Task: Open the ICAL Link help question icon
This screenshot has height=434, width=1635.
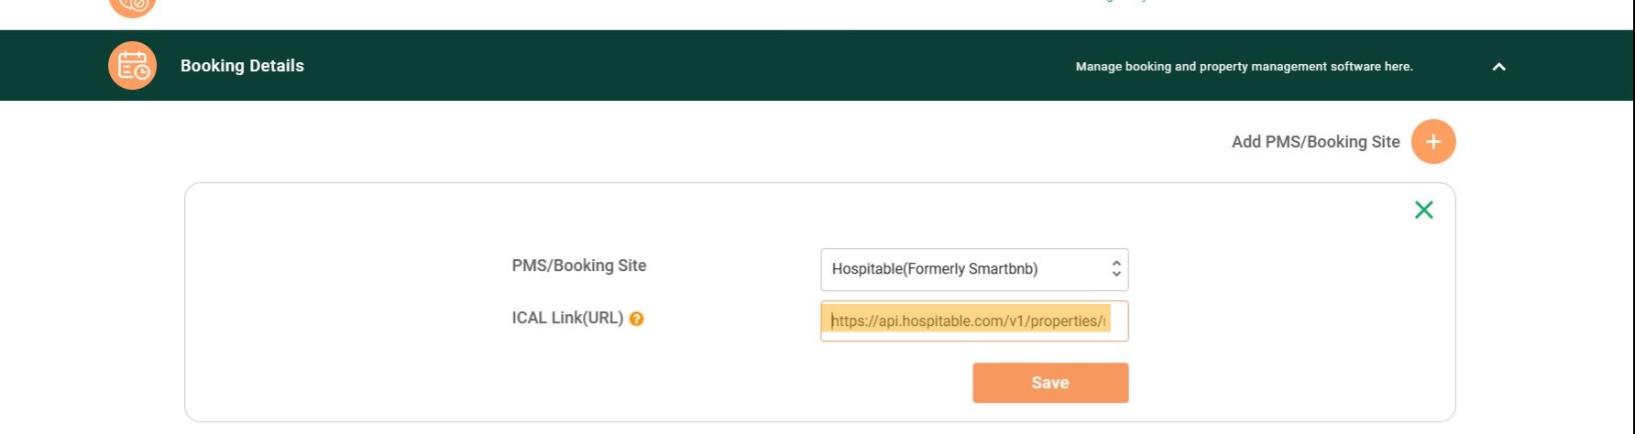Action: pyautogui.click(x=637, y=319)
